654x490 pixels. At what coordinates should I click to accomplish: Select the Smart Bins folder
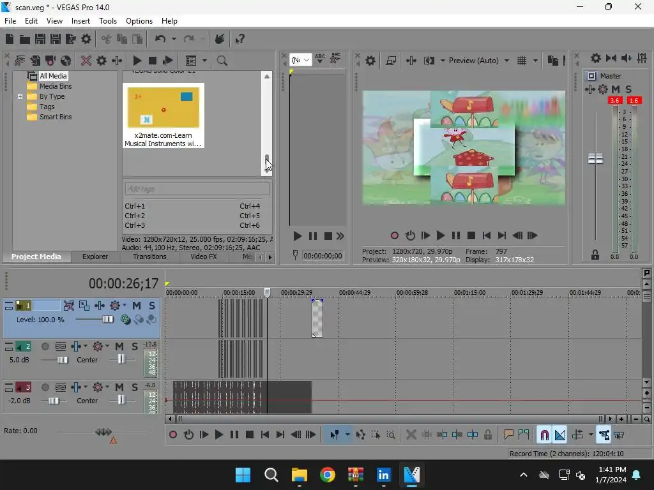pyautogui.click(x=56, y=117)
